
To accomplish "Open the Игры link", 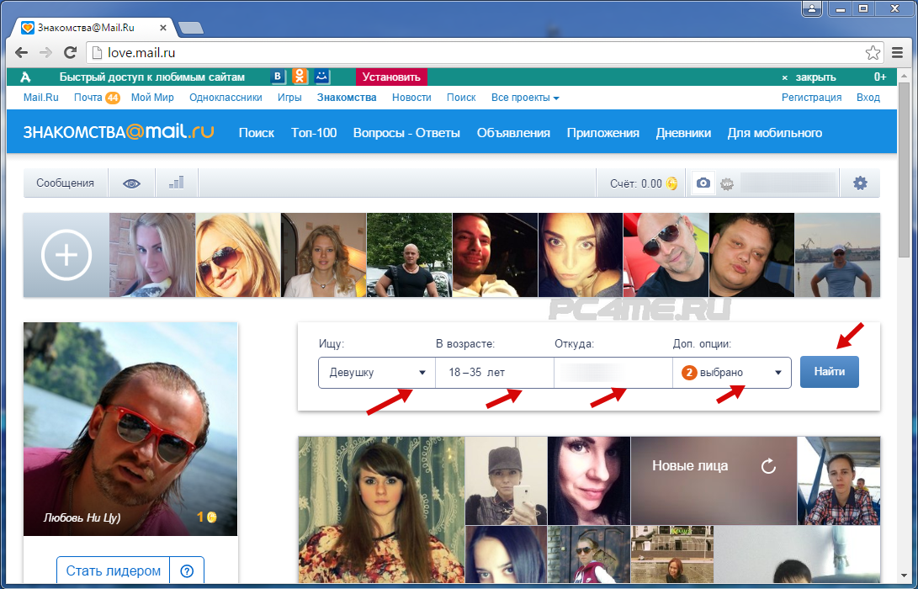I will pos(289,98).
